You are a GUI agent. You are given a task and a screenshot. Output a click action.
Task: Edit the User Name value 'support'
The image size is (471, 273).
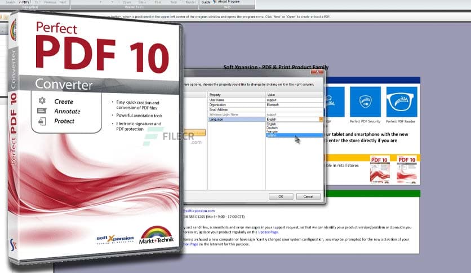294,100
